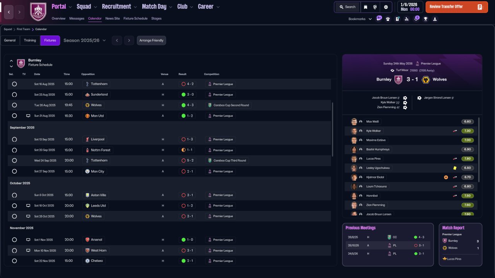The height and width of the screenshot is (278, 495).
Task: Open the Fixture Schedule subtab
Action: click(x=135, y=19)
